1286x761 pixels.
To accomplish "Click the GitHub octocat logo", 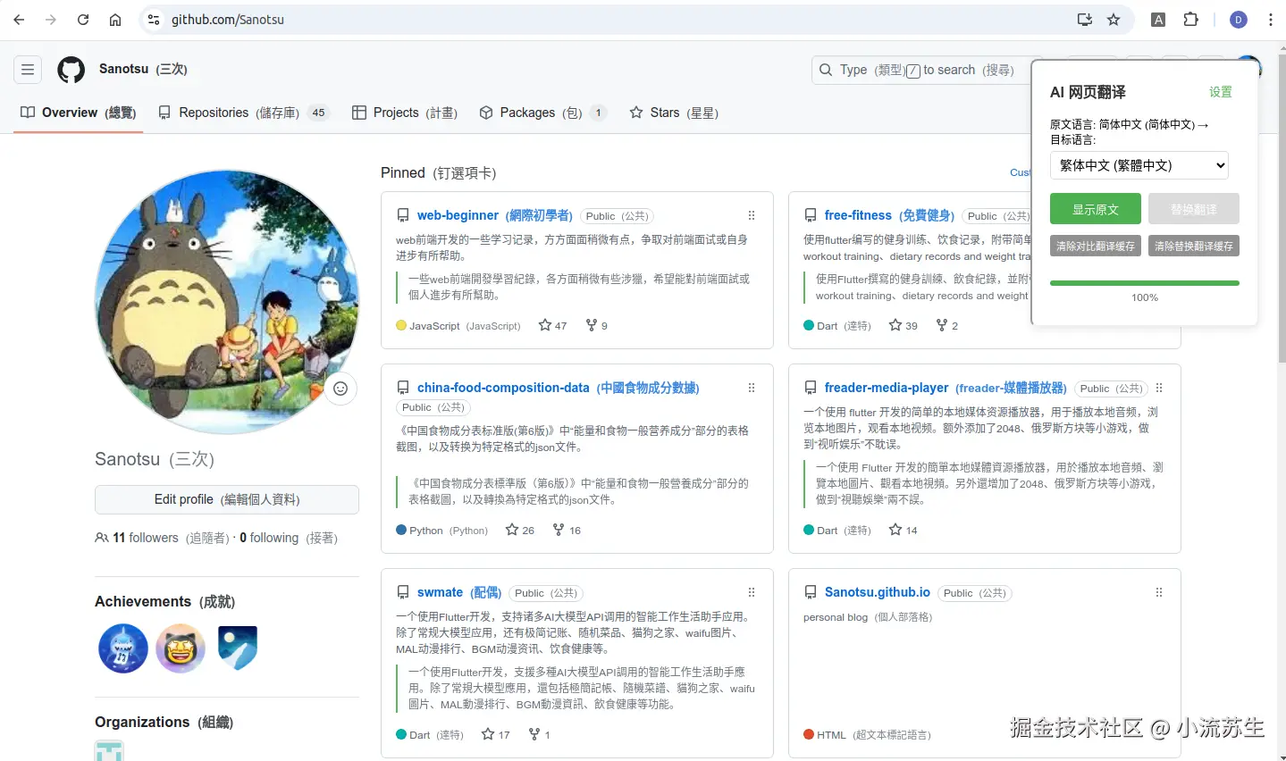I will coord(71,69).
